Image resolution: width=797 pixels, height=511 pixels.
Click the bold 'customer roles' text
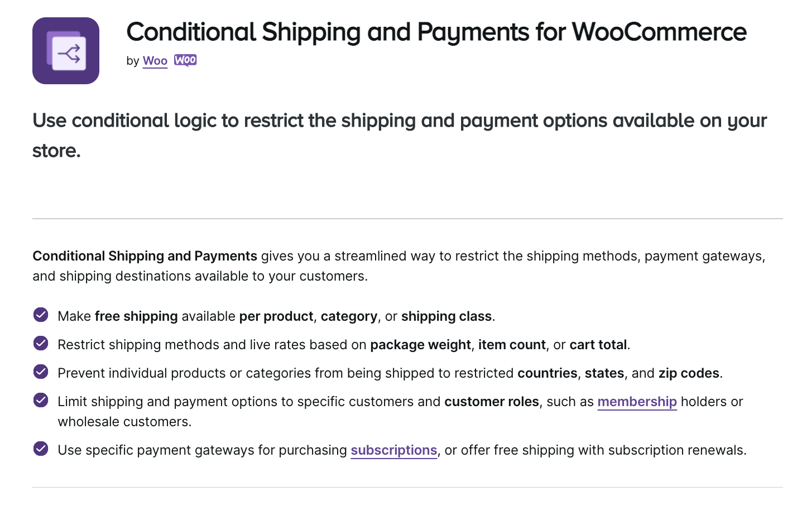tap(491, 402)
